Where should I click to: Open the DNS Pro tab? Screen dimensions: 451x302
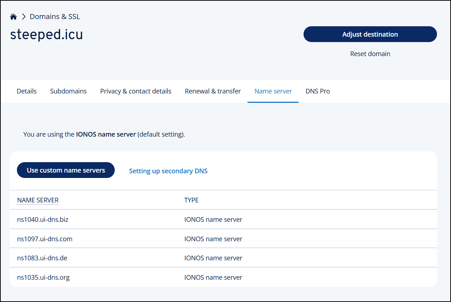(x=318, y=91)
